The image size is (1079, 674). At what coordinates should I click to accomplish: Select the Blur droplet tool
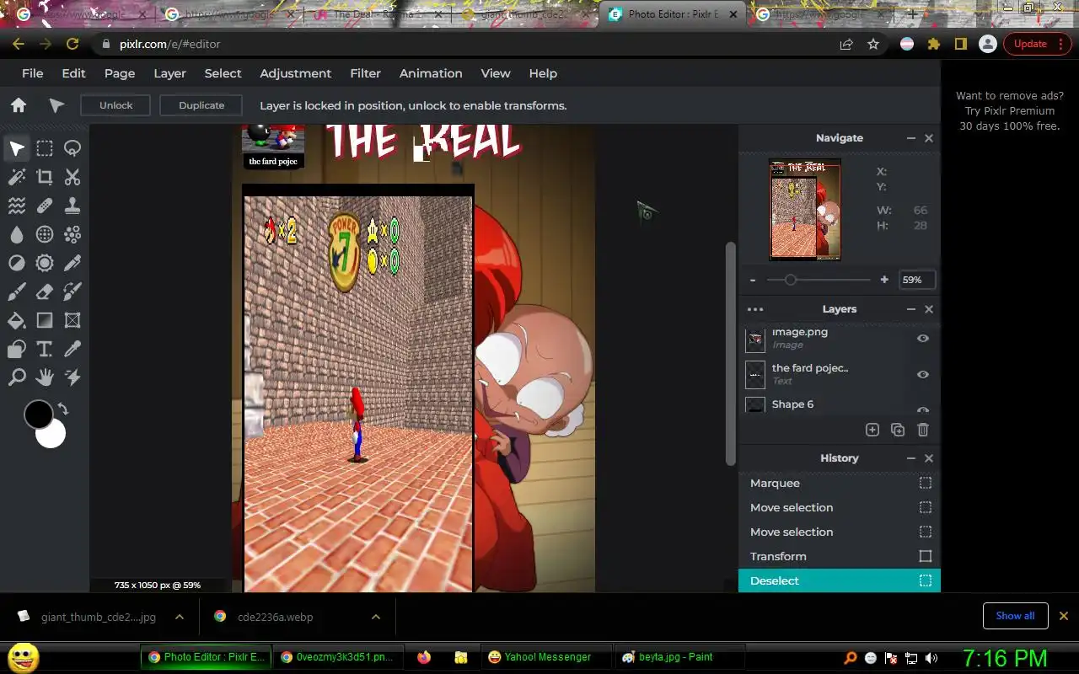17,234
